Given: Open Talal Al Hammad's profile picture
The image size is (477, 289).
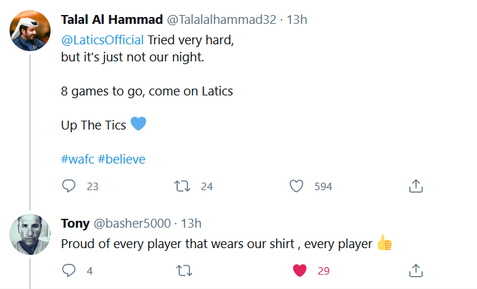Looking at the screenshot, I should coord(29,31).
